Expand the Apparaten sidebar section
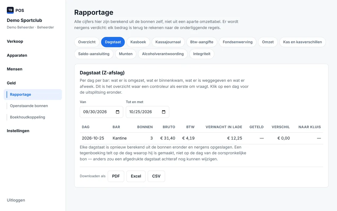The width and height of the screenshot is (337, 211). point(17,55)
